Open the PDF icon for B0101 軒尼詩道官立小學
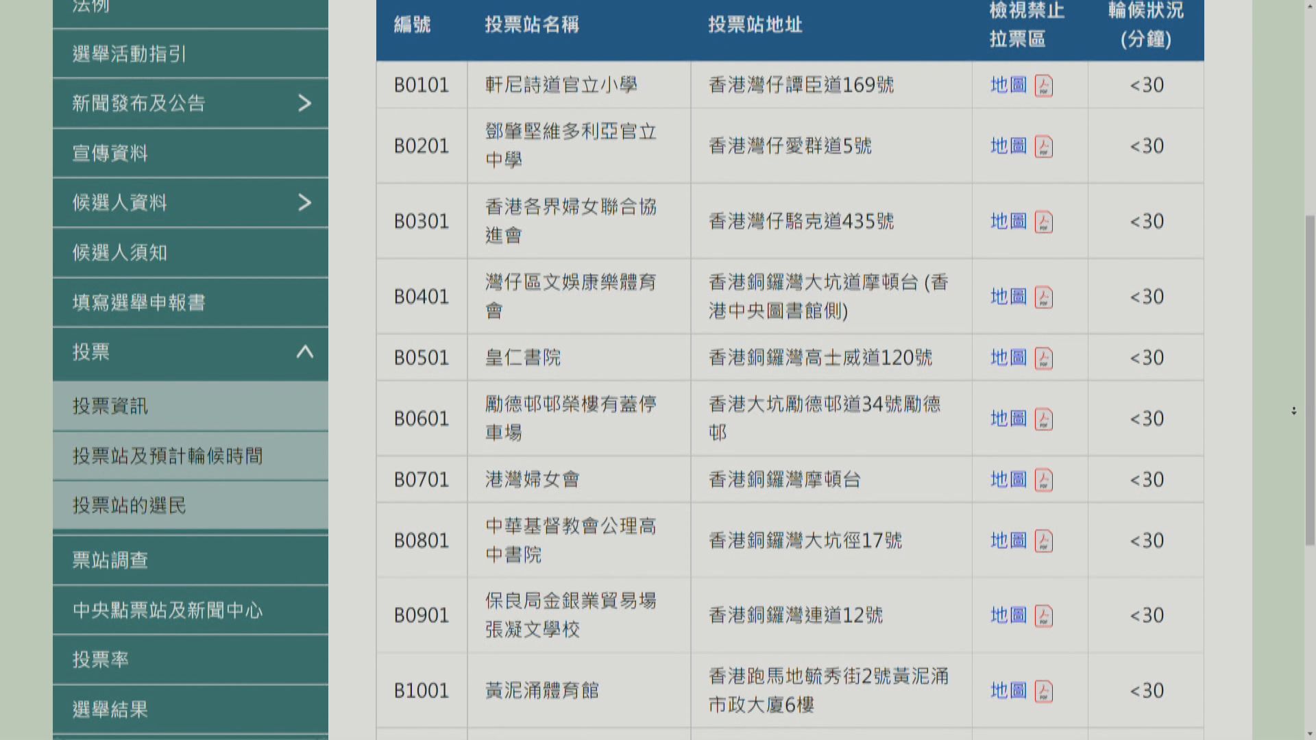 [1044, 86]
